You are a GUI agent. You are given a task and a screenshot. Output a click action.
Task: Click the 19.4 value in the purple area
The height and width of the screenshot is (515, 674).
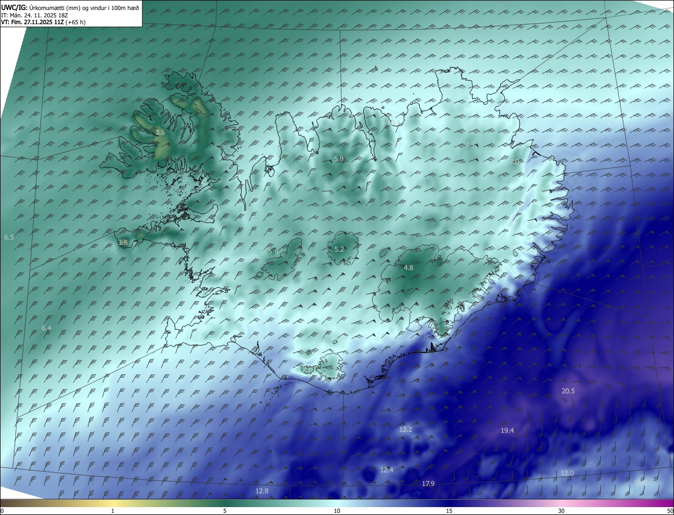[x=507, y=430]
